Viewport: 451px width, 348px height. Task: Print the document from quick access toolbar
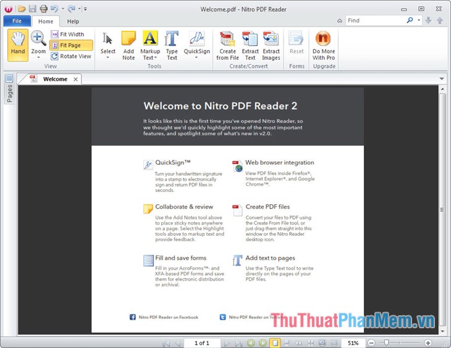pyautogui.click(x=43, y=9)
